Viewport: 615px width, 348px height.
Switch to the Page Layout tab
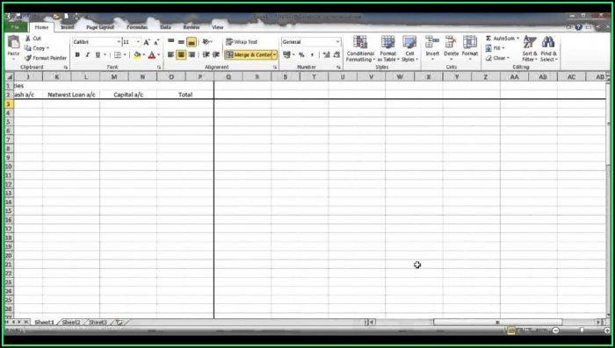click(x=100, y=27)
